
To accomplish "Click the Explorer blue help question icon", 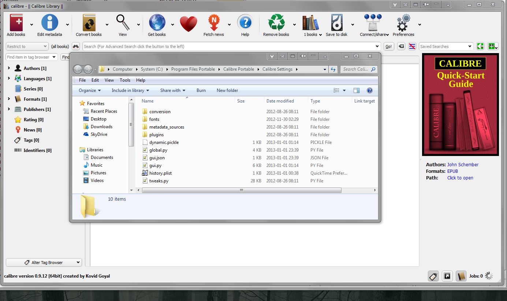I will [x=369, y=90].
